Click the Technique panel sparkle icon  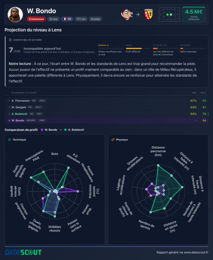click(x=10, y=140)
